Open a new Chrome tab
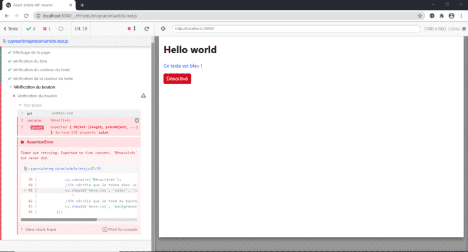468x252 pixels. click(x=82, y=5)
